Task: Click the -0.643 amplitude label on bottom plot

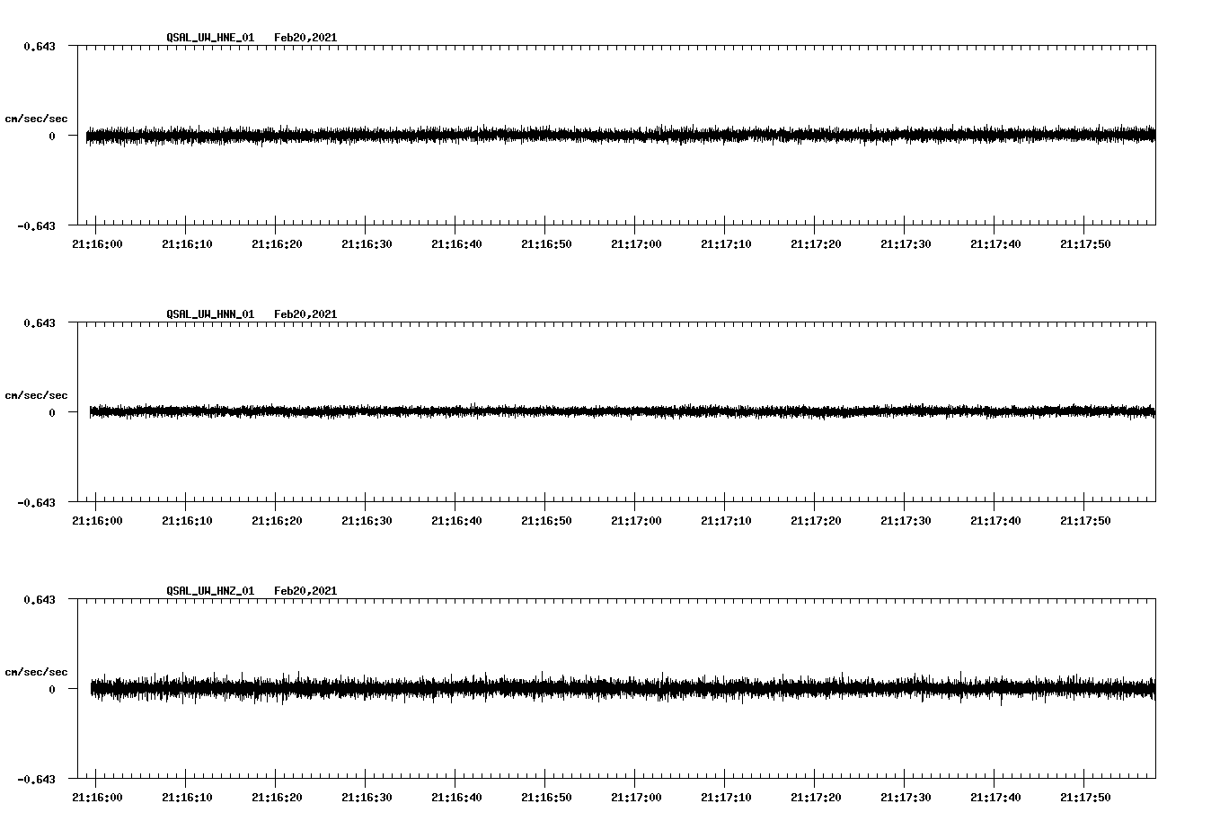Action: pos(38,781)
